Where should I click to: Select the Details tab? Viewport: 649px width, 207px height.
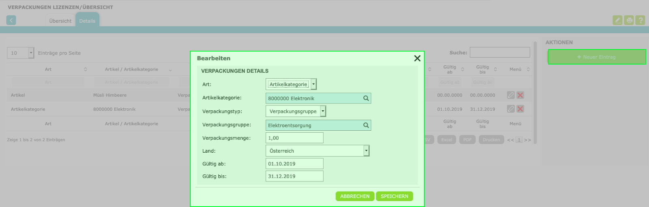coord(87,21)
